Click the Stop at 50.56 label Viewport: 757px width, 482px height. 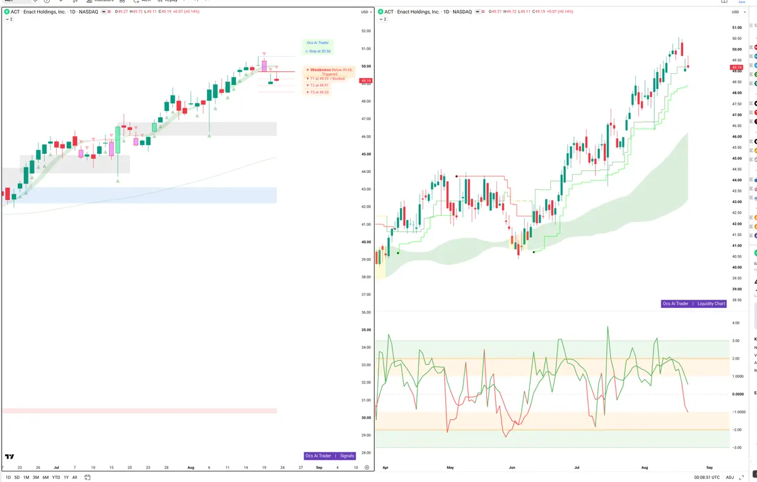pos(318,51)
